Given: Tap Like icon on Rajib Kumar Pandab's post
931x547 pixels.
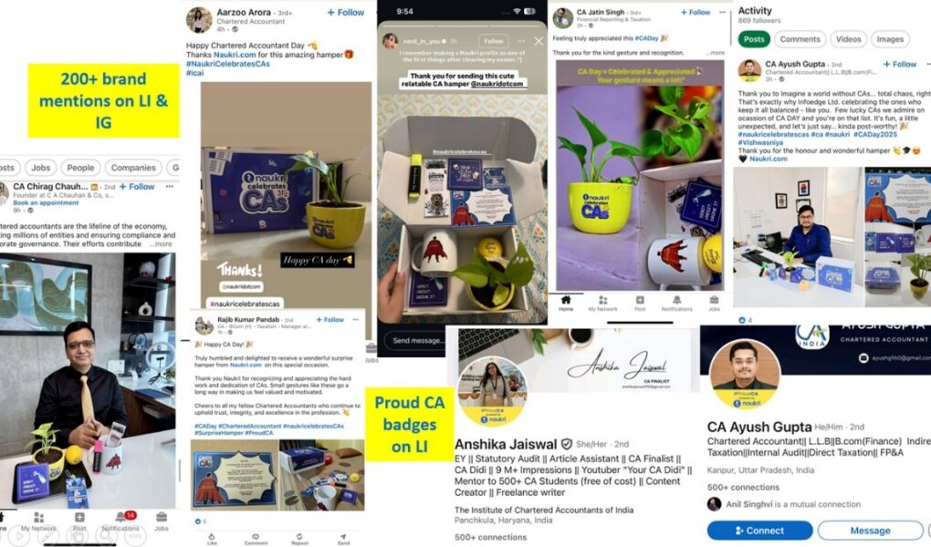Looking at the screenshot, I should pyautogui.click(x=212, y=539).
